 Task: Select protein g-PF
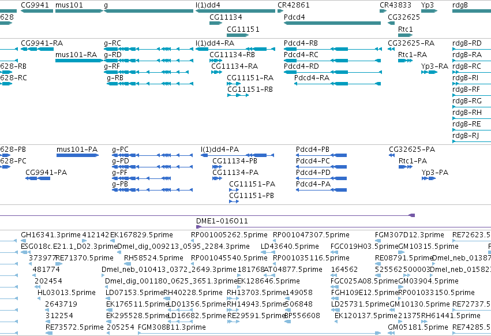tap(141, 178)
